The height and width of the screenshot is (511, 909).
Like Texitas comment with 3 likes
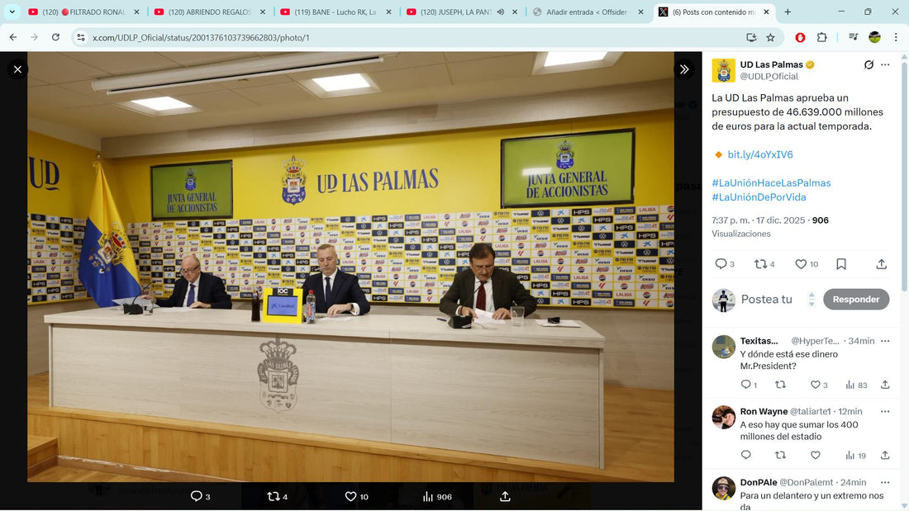tap(815, 385)
